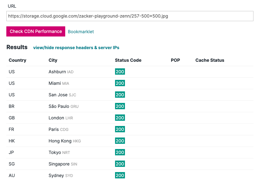The width and height of the screenshot is (262, 188).
Task: Click the Country column header
Action: [18, 60]
